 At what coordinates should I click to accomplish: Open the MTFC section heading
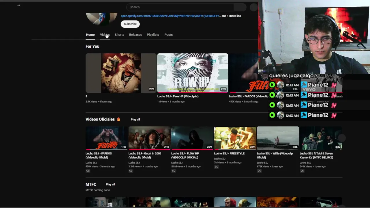[x=91, y=184]
